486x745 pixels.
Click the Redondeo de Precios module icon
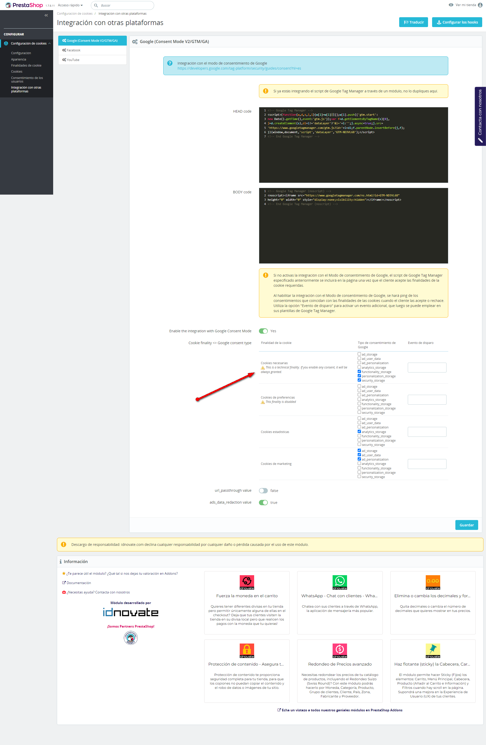coord(339,650)
